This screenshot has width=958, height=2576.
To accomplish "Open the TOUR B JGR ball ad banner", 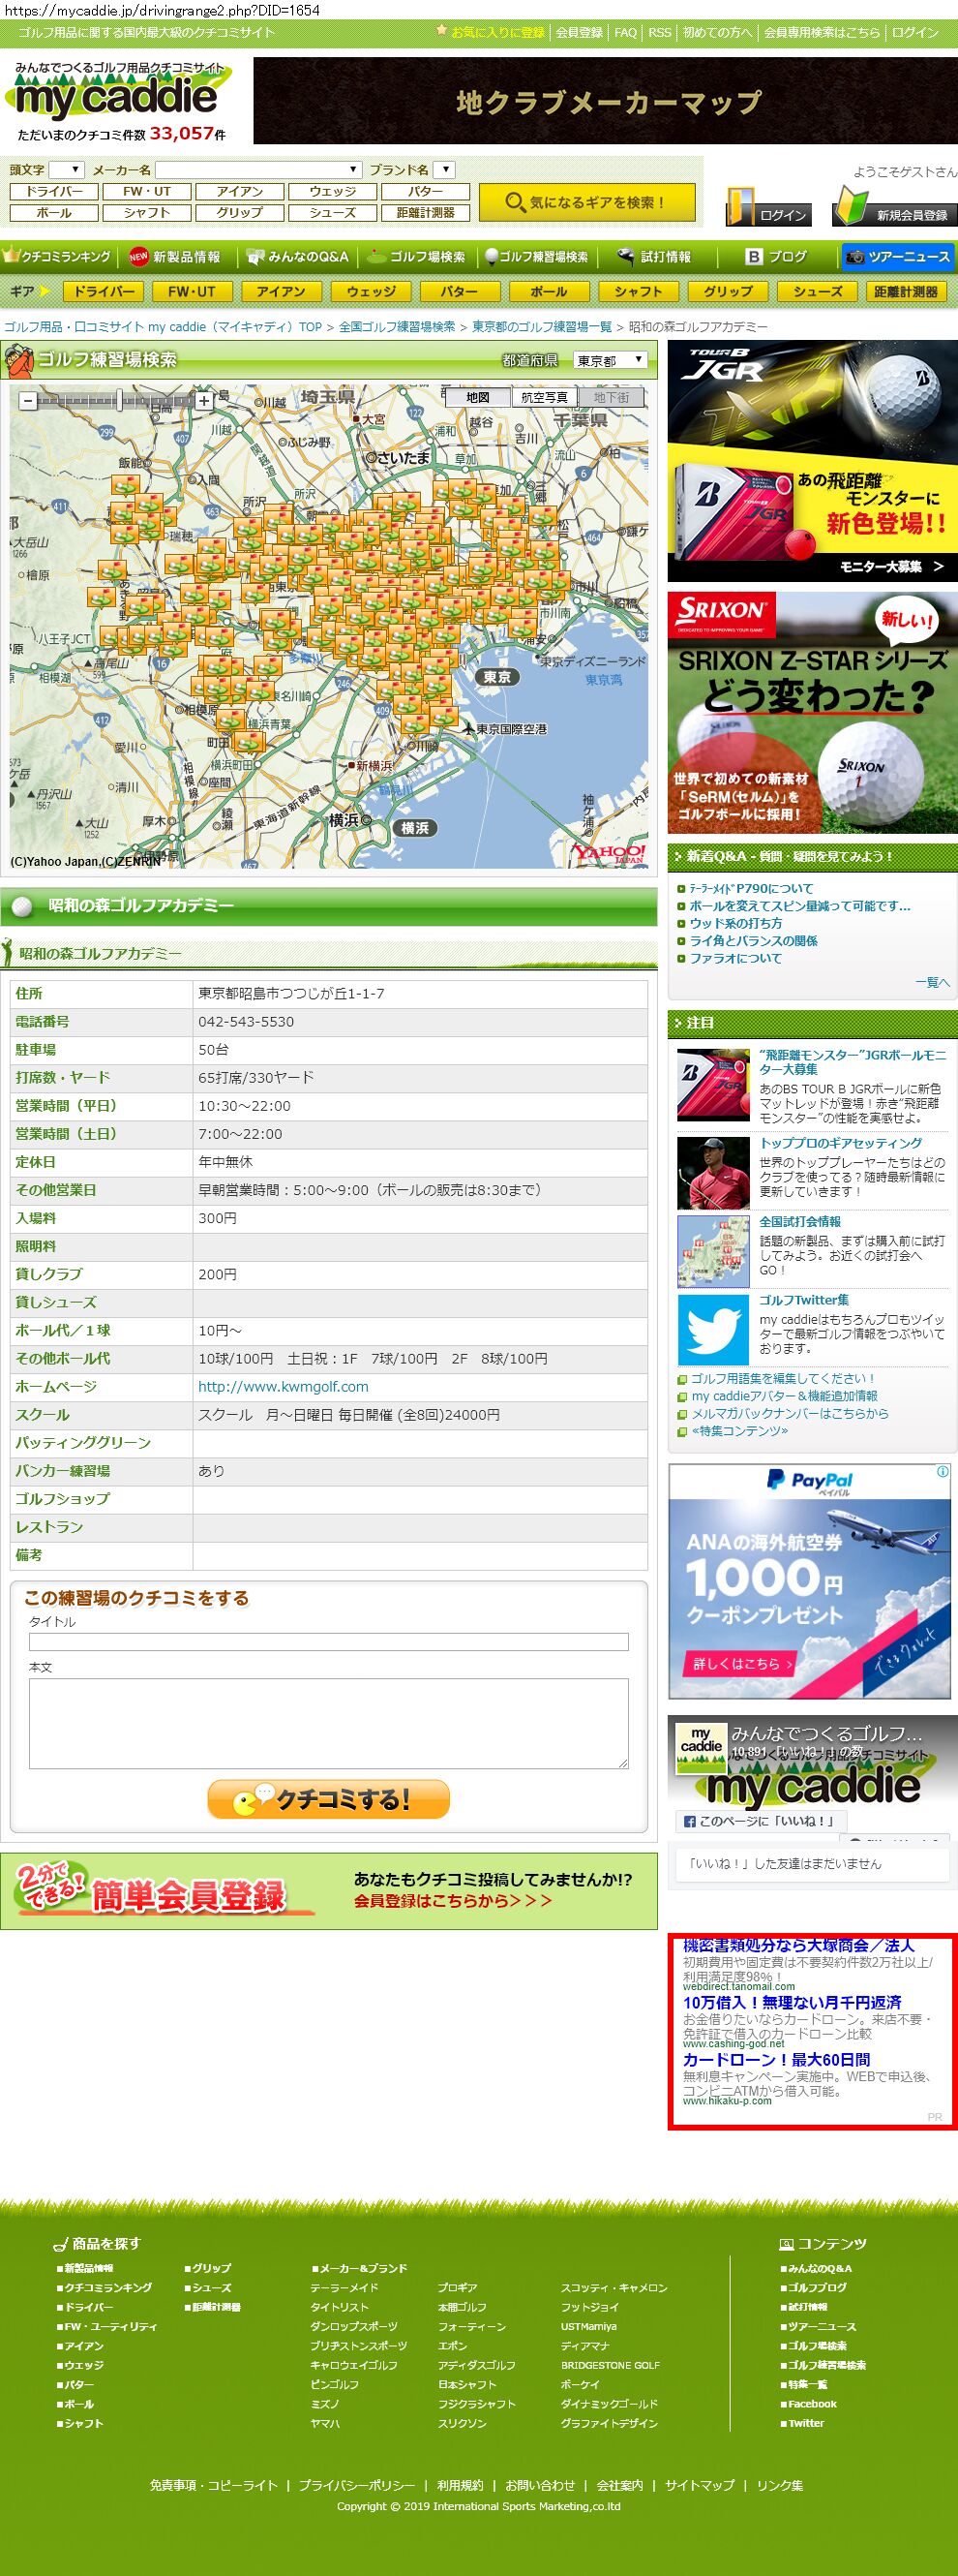I will coord(812,461).
